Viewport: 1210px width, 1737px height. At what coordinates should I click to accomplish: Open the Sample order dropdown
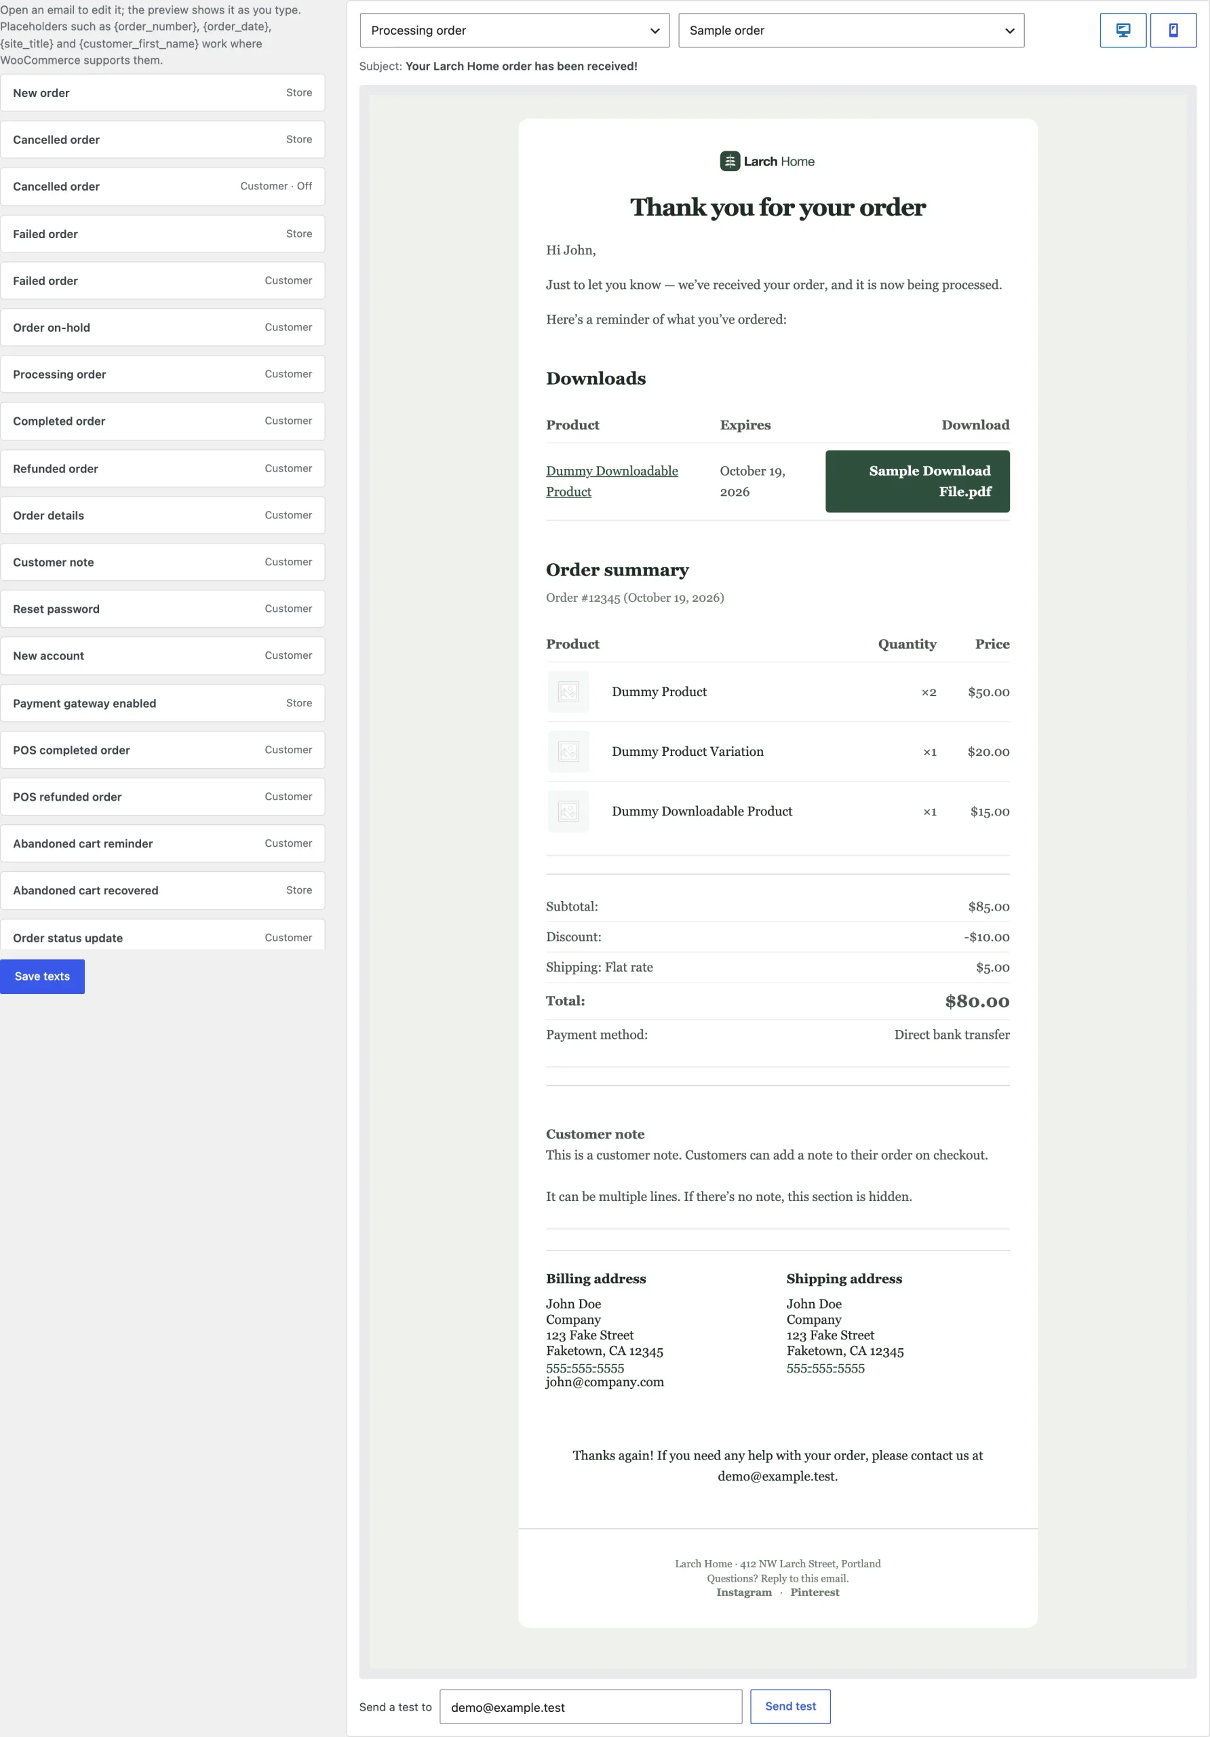point(851,31)
